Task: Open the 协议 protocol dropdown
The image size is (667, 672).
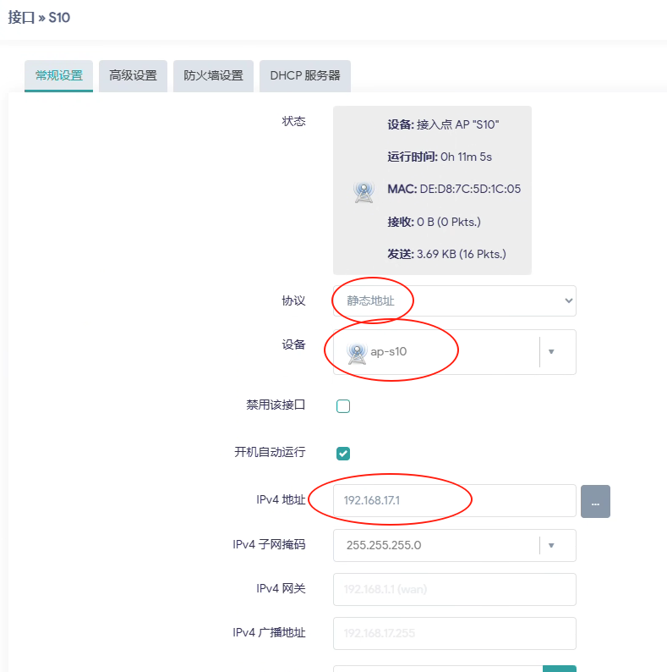Action: coord(454,300)
